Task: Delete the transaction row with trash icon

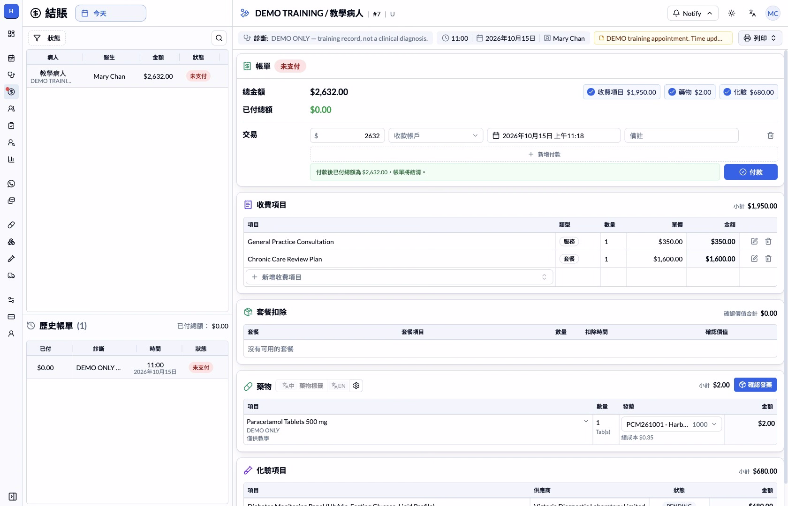Action: click(771, 135)
